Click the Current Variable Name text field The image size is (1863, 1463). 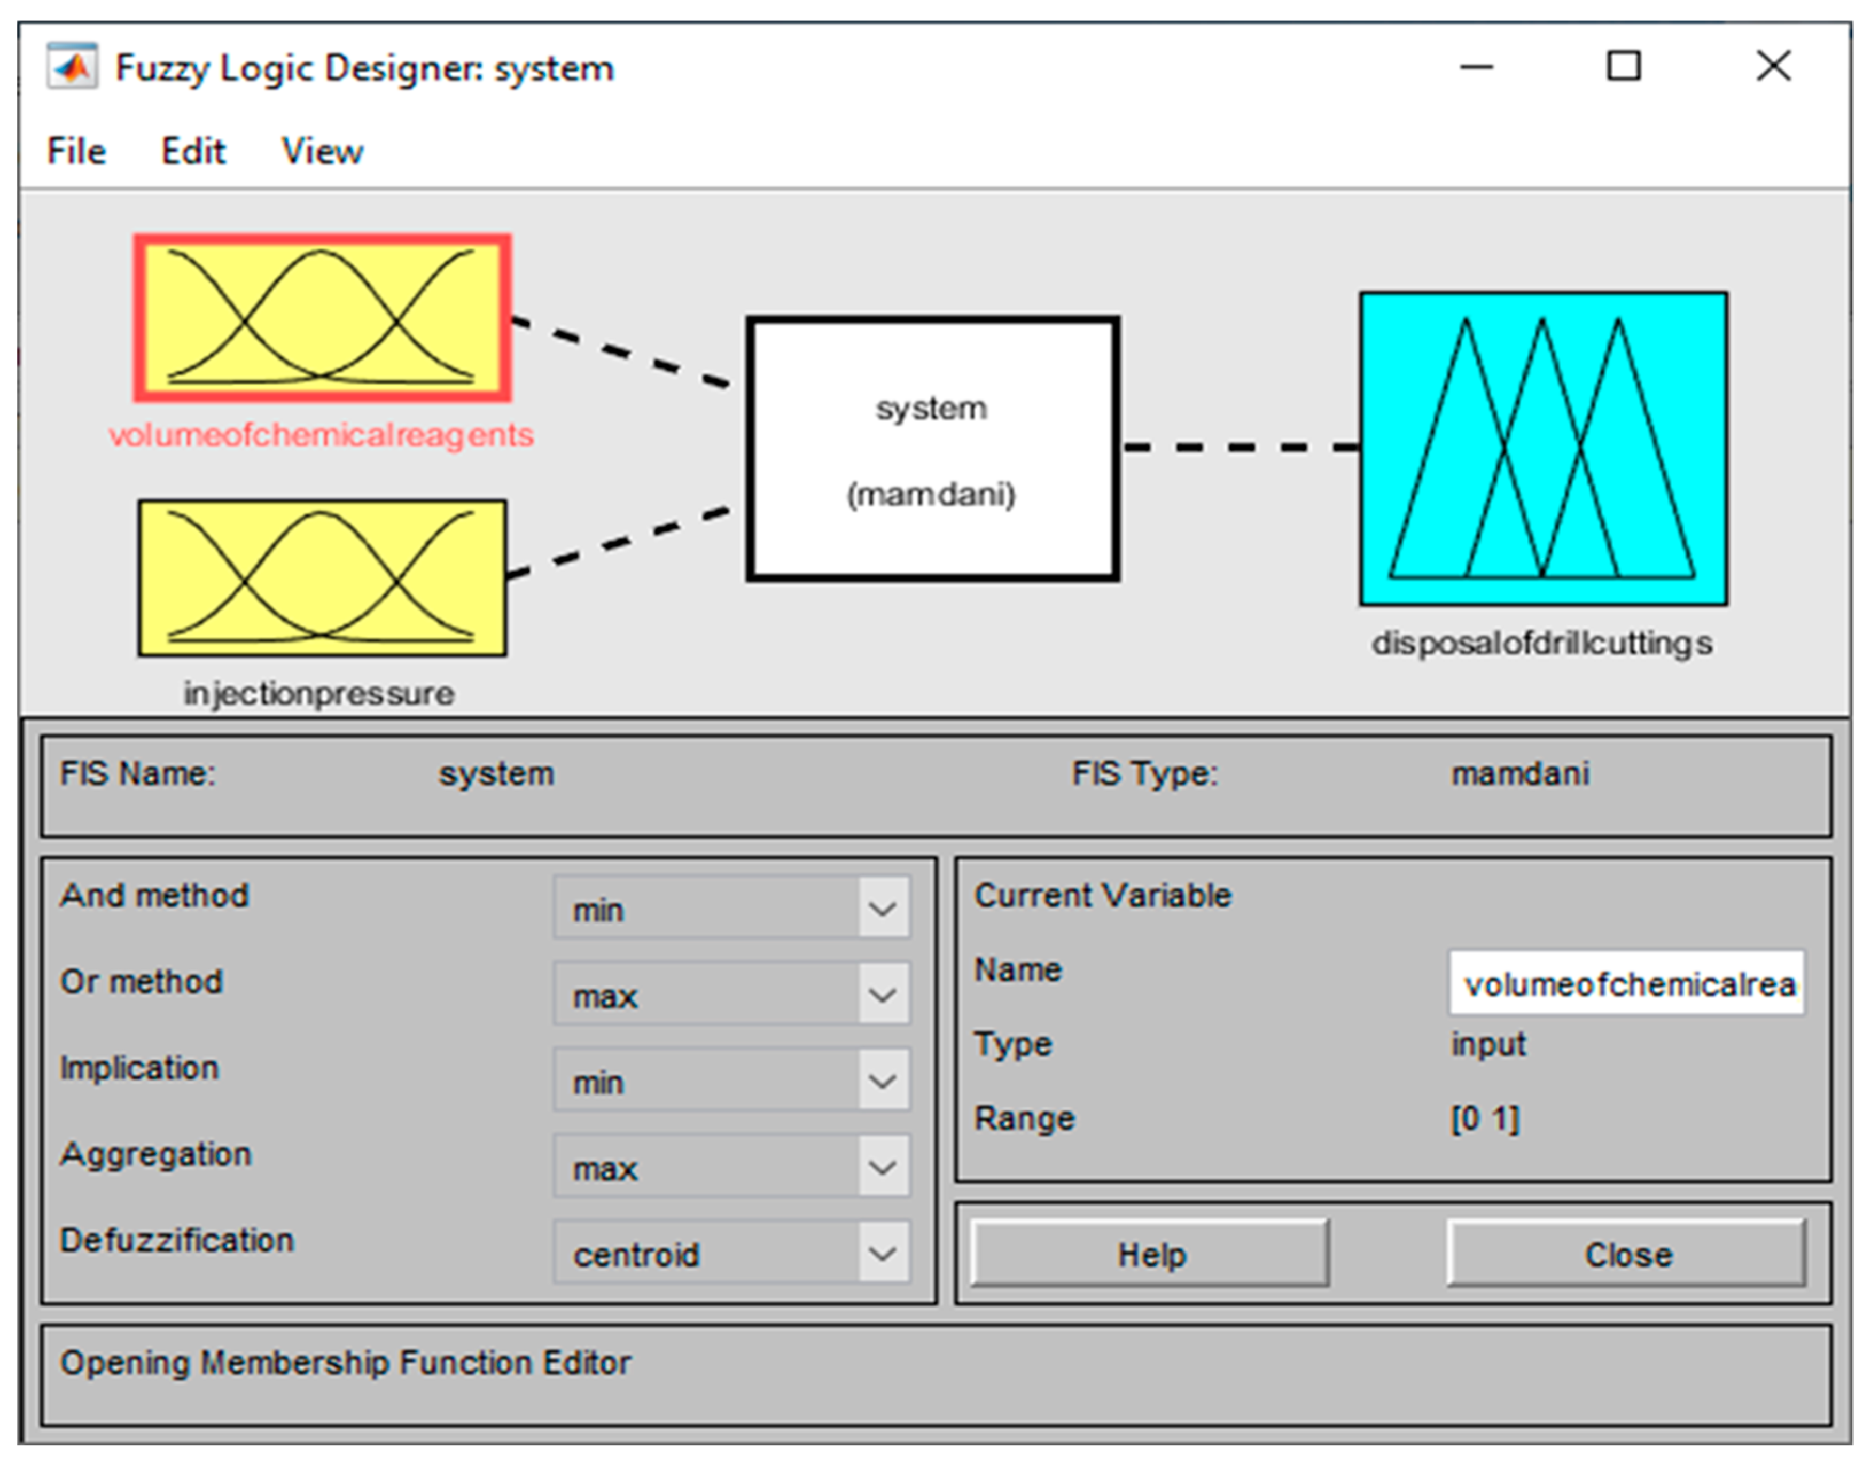click(x=1627, y=983)
